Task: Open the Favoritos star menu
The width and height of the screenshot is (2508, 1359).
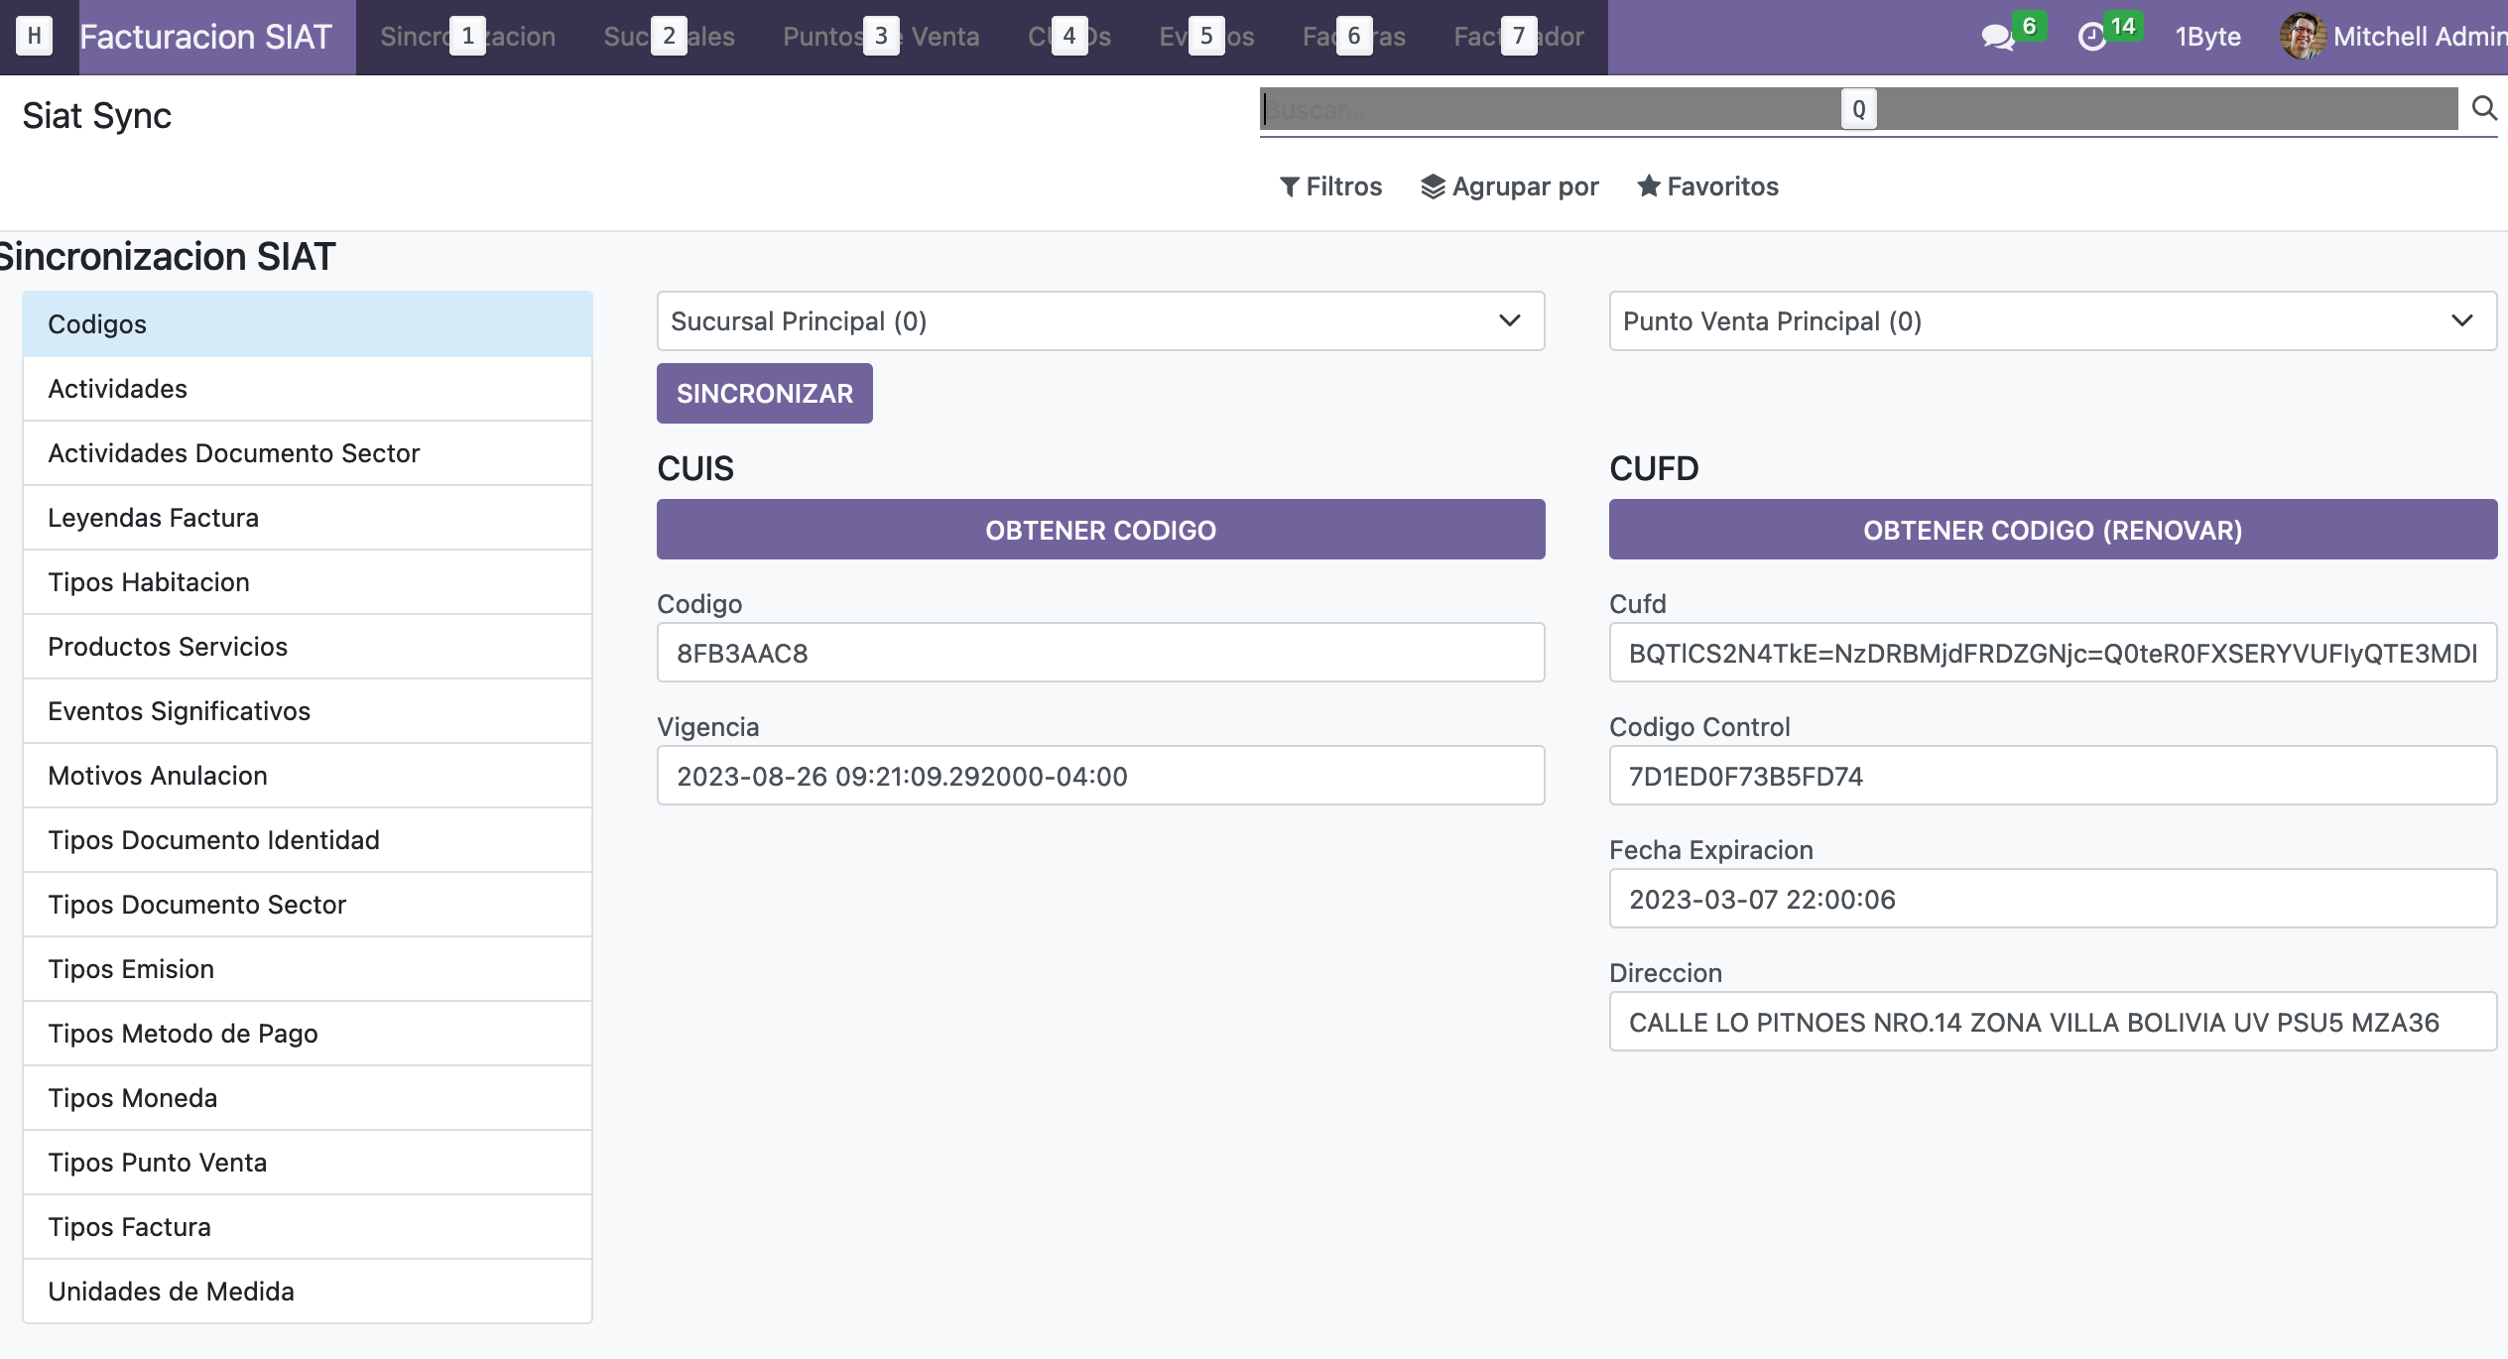Action: [x=1707, y=186]
